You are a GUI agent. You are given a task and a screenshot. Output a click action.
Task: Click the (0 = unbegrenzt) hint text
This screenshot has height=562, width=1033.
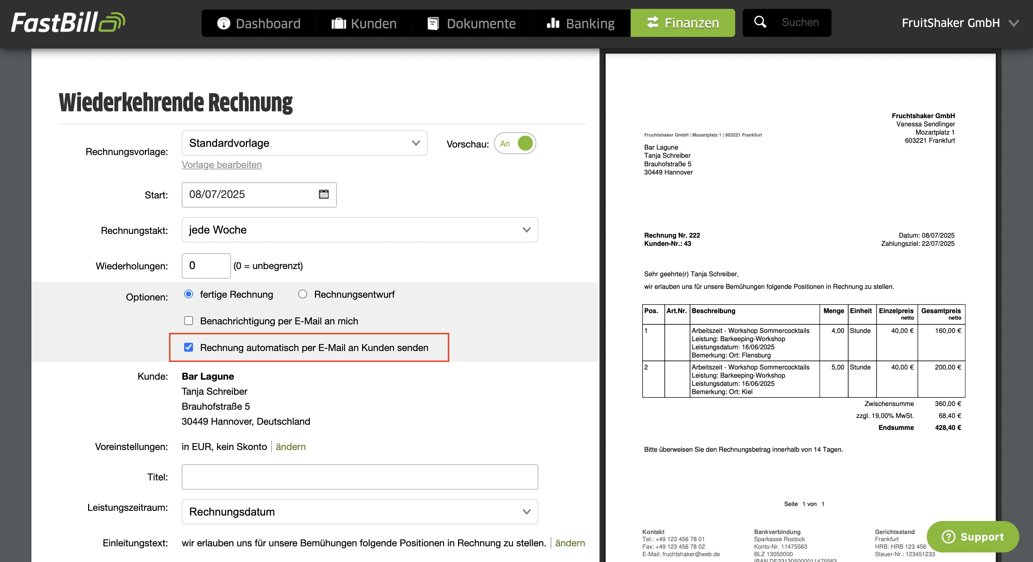(268, 266)
